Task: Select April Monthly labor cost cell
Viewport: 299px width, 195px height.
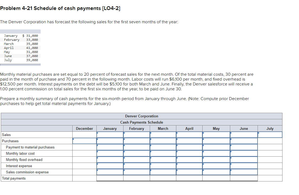Action: click(189, 153)
